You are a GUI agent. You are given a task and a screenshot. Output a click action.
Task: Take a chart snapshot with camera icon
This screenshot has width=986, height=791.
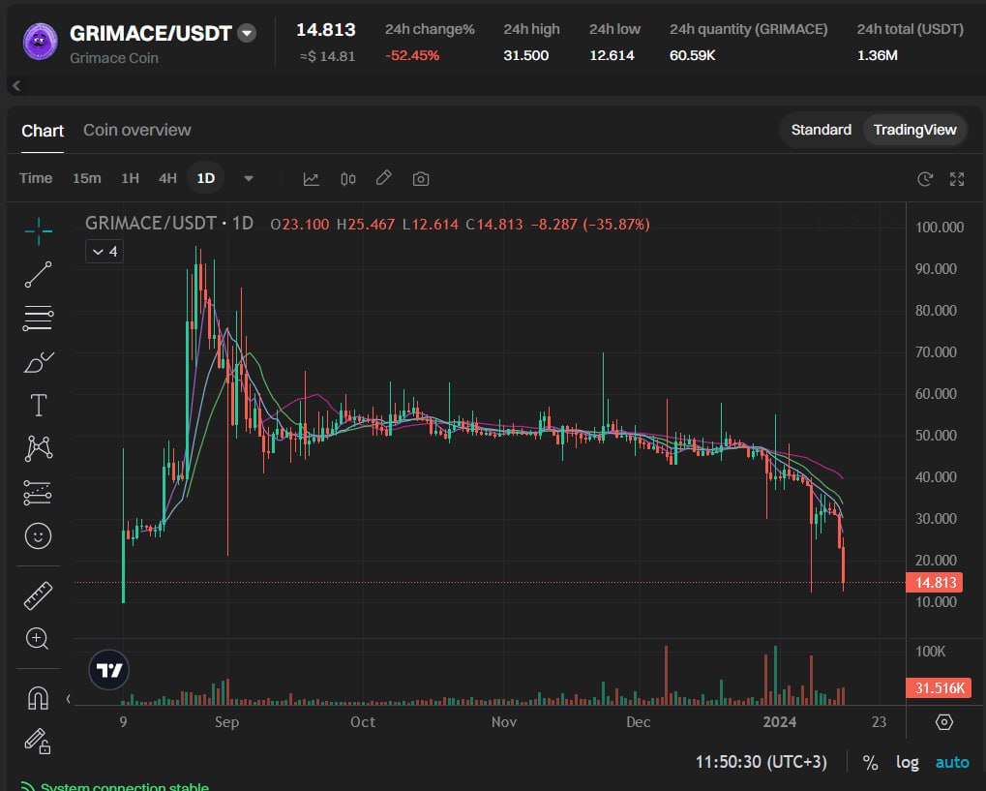421,179
